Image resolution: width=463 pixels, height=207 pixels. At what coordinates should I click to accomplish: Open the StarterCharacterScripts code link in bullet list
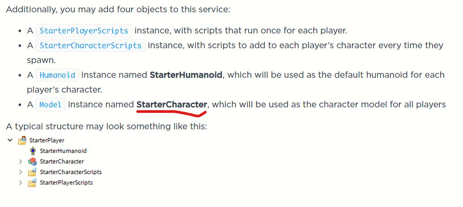90,46
